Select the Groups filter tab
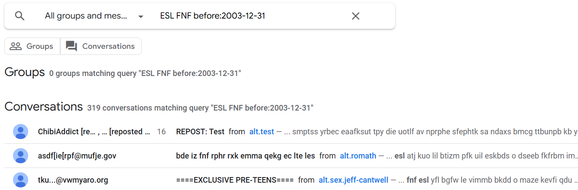This screenshot has height=190, width=578. [x=32, y=46]
